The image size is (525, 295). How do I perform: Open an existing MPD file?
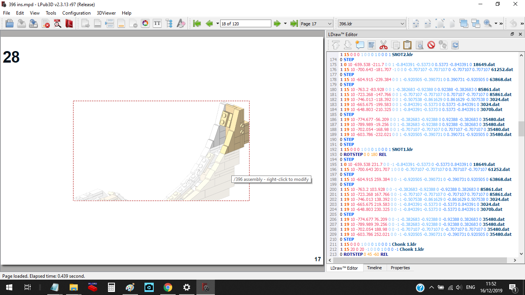point(10,23)
